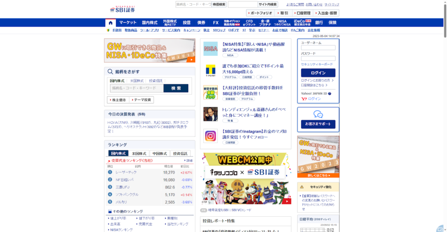Focus the パスワード input field
Screen dimensions: 447x232
pyautogui.click(x=318, y=58)
